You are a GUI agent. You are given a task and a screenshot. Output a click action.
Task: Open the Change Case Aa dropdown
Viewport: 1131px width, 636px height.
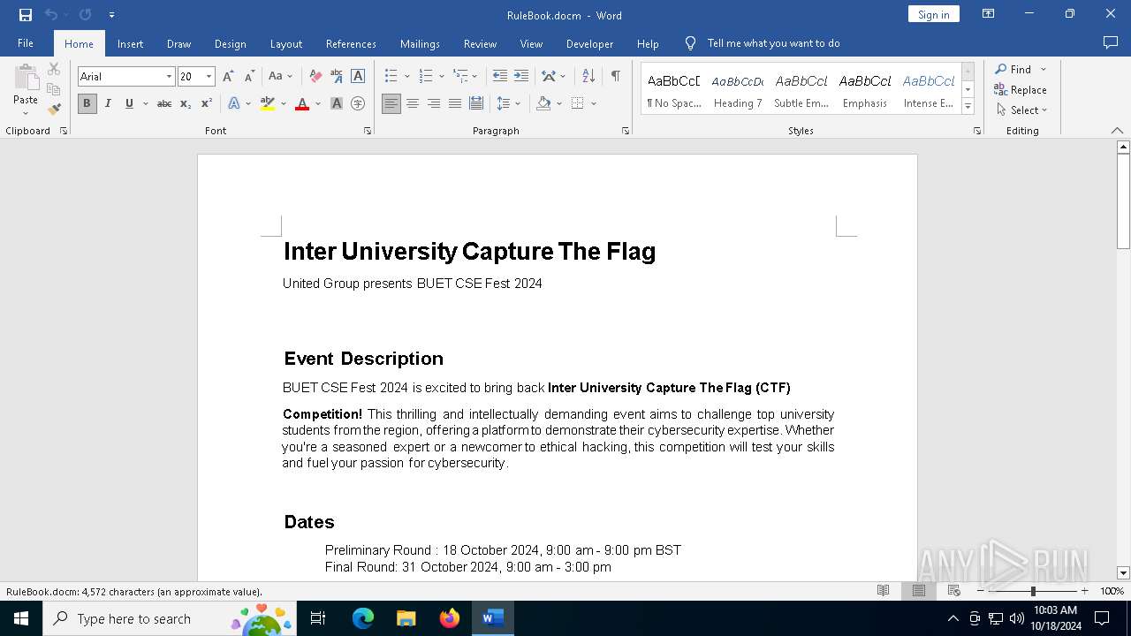[x=280, y=77]
